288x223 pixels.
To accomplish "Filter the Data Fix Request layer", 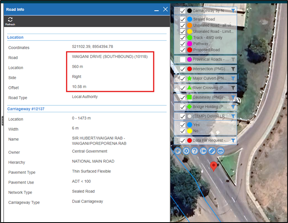I will pos(233,141).
